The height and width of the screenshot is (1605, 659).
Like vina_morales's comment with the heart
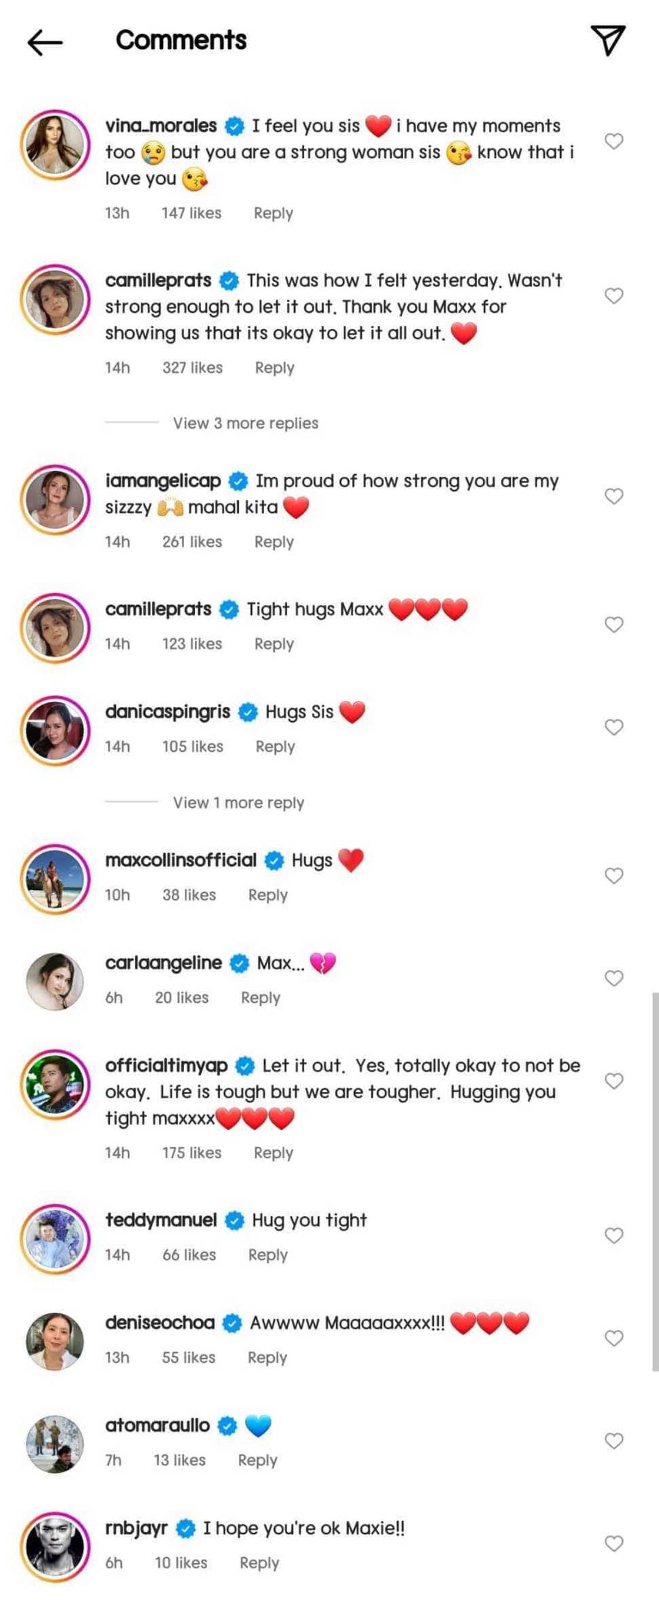point(614,141)
